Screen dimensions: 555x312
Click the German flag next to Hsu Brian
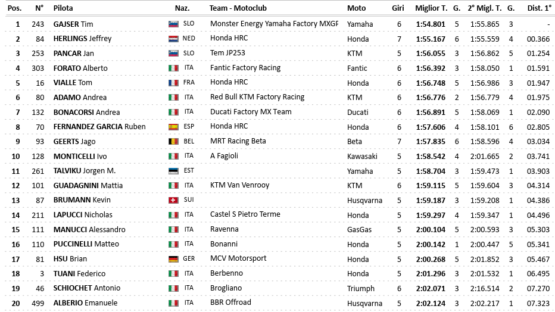click(173, 259)
